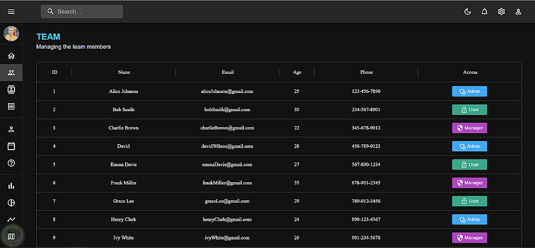Screen dimensions: 535x248
Task: Open the calendar icon in sidebar
Action: point(11,146)
